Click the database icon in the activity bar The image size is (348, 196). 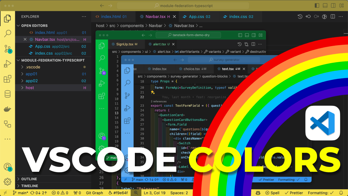click(x=7, y=94)
